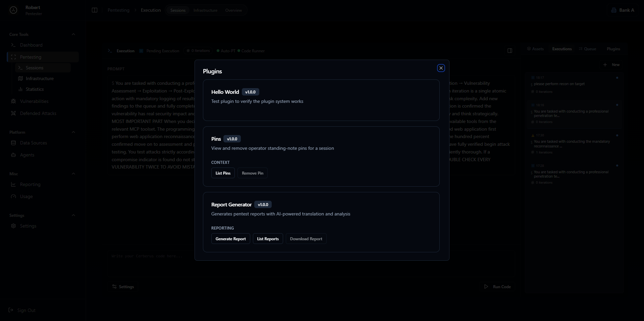Click the Remove Pin button
644x321 pixels.
(253, 173)
